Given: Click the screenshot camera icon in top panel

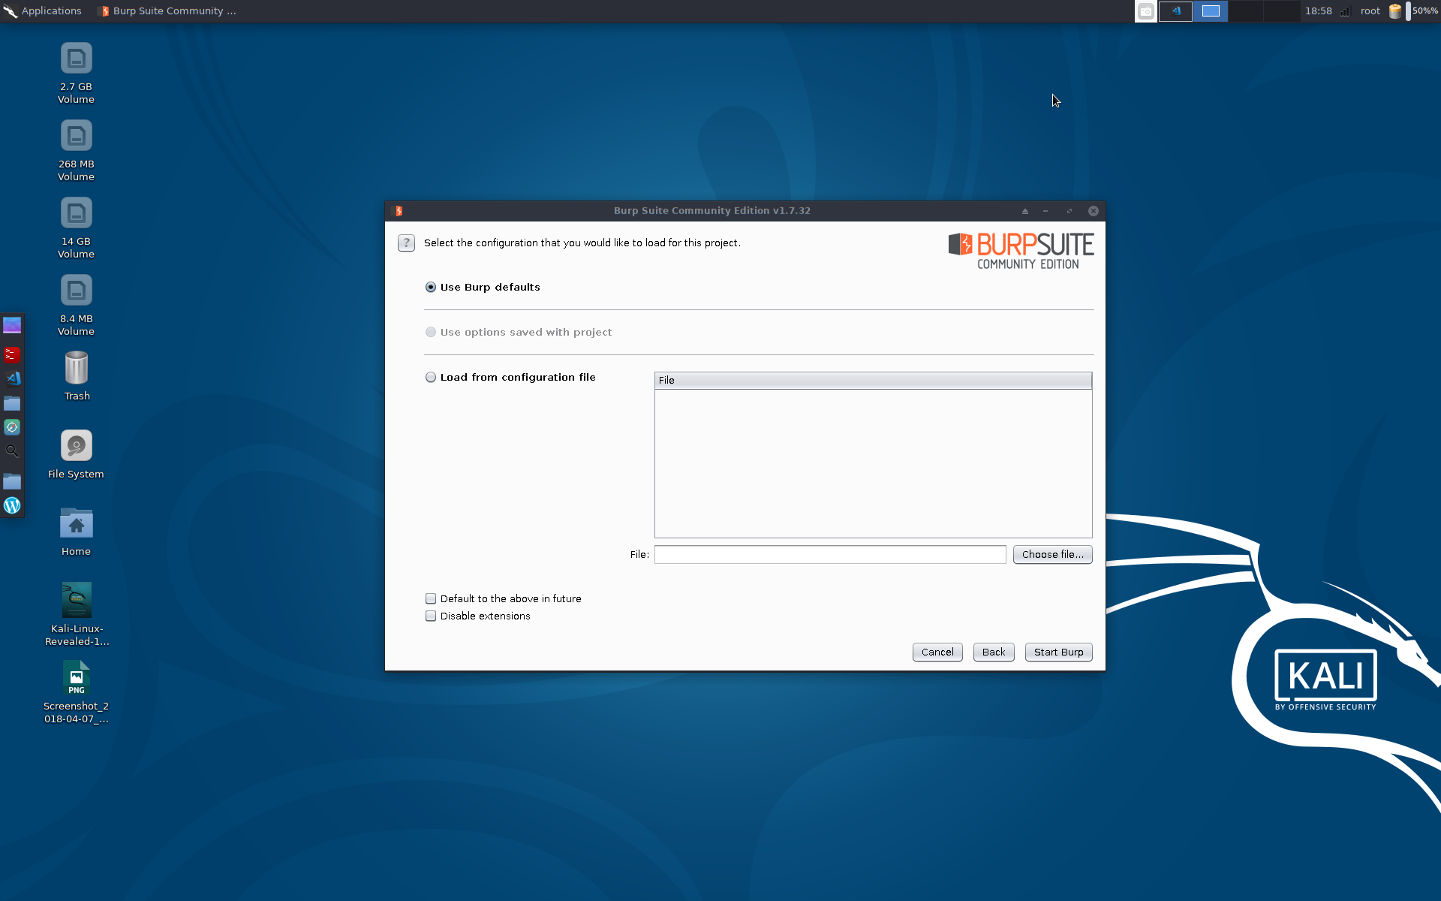Looking at the screenshot, I should pyautogui.click(x=1145, y=11).
